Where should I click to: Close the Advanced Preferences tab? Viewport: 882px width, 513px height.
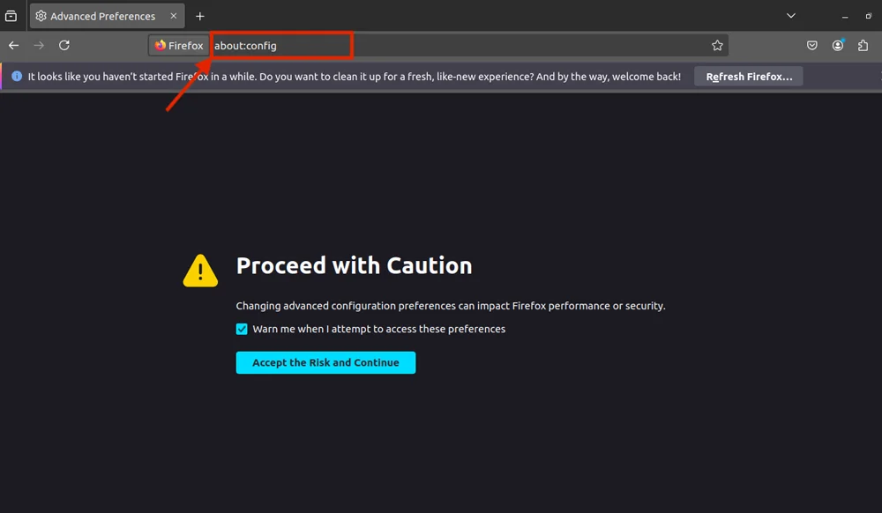coord(174,15)
